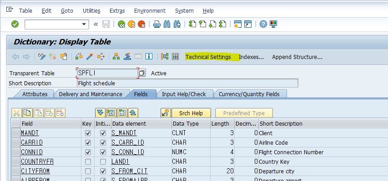Open the LAND1 data element link
The image size is (388, 181).
(120, 162)
